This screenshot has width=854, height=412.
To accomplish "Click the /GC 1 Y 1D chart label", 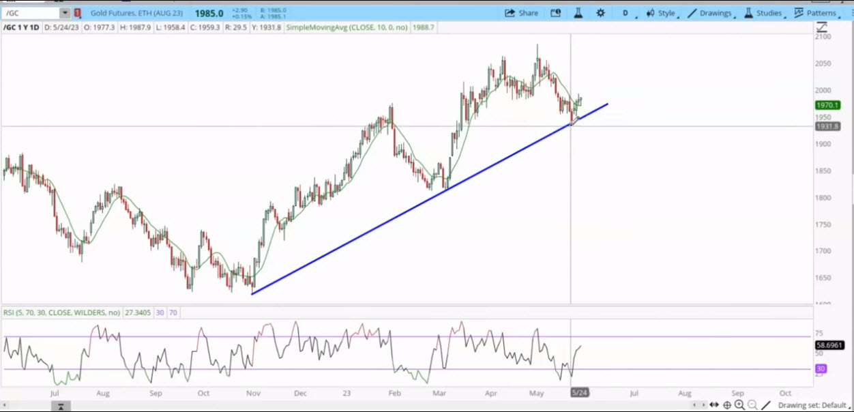I will [x=22, y=27].
